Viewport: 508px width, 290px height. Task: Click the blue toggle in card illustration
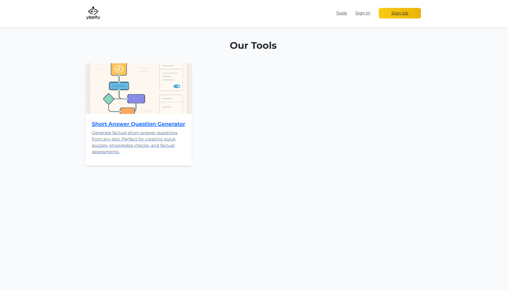click(x=177, y=86)
